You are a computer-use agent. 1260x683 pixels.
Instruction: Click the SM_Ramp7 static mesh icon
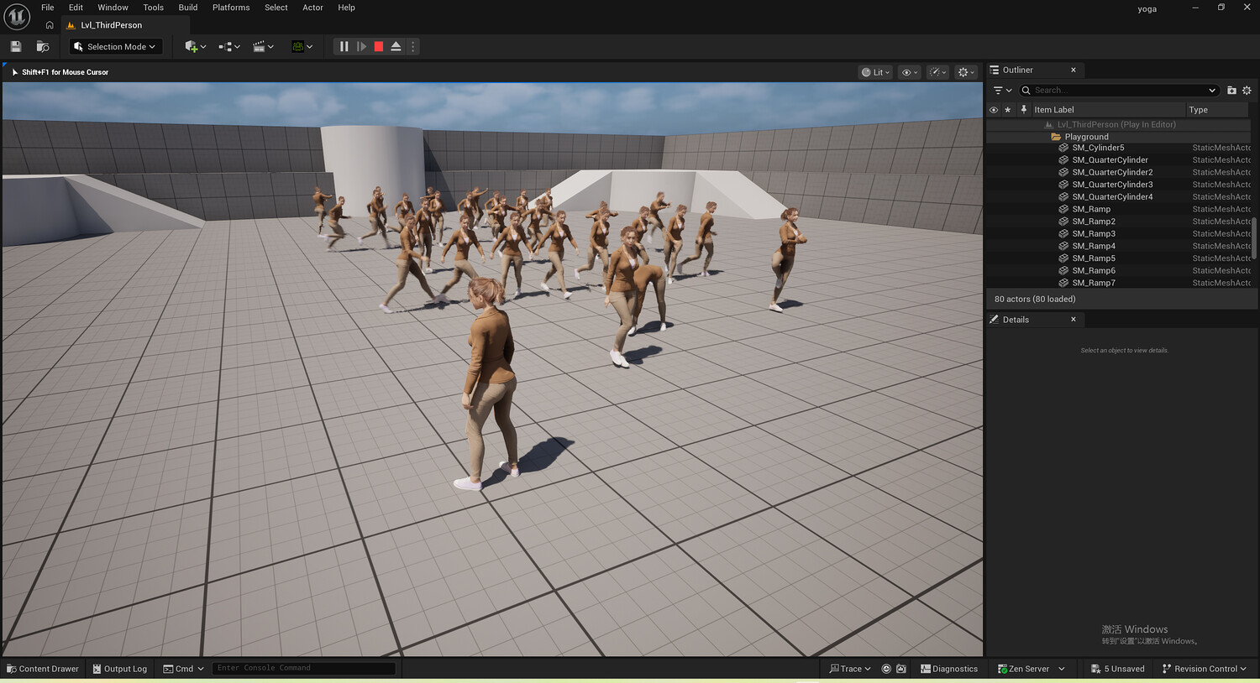1063,283
